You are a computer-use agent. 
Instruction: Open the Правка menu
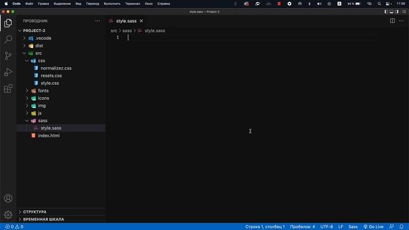coord(43,4)
